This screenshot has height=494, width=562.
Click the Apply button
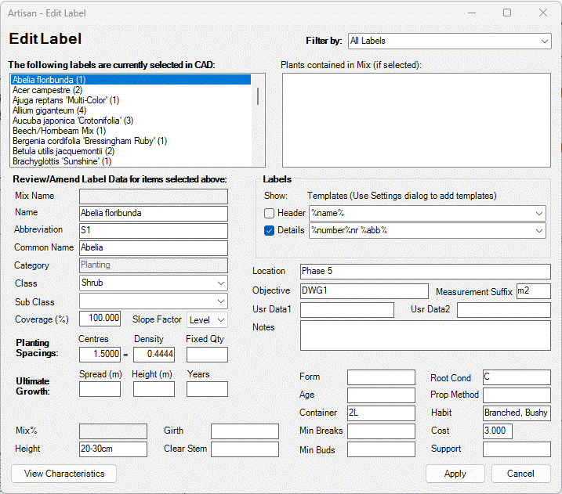455,474
